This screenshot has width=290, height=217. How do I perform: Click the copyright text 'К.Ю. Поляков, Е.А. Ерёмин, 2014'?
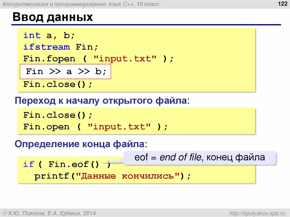click(50, 213)
